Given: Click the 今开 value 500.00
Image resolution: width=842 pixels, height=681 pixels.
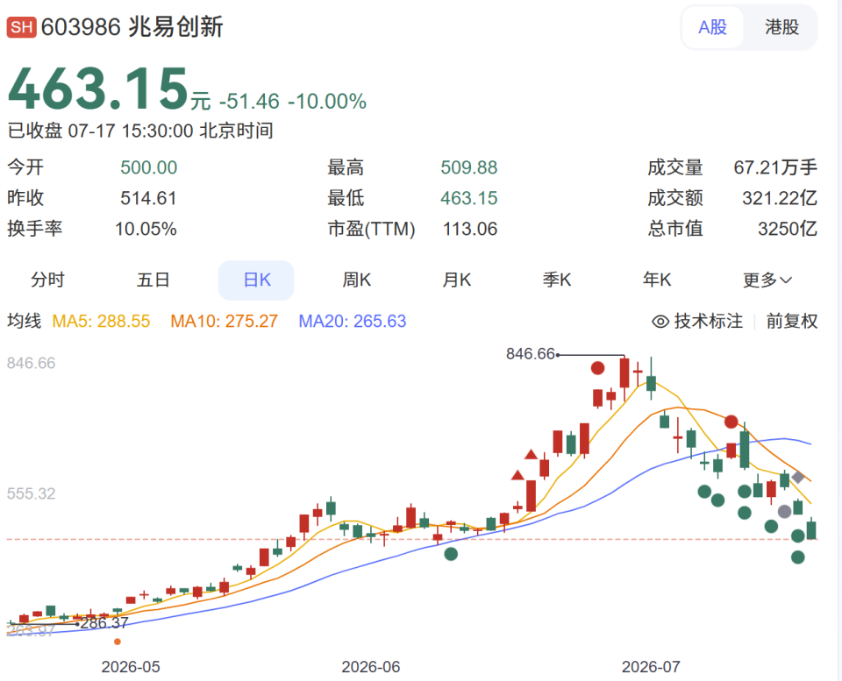Looking at the screenshot, I should pos(149,167).
